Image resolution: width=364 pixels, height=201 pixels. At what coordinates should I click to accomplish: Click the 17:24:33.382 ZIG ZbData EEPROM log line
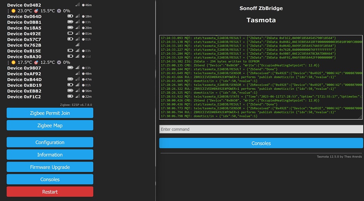click(210, 62)
